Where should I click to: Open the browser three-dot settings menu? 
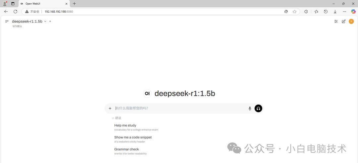click(x=344, y=11)
